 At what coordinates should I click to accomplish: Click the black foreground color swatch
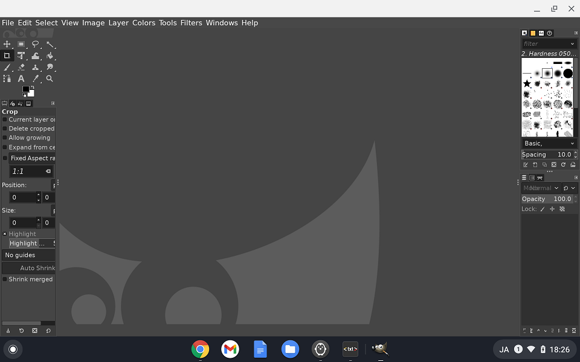click(26, 89)
